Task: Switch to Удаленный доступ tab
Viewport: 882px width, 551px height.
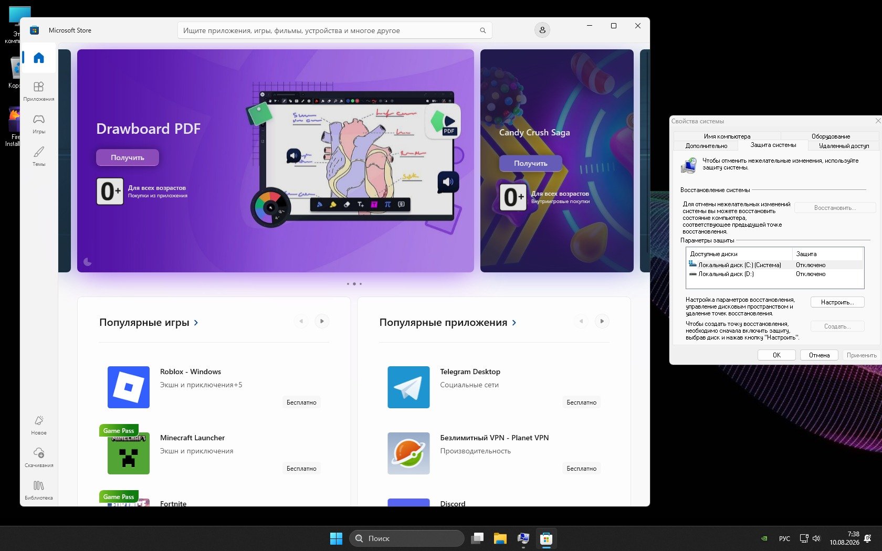Action: point(844,146)
